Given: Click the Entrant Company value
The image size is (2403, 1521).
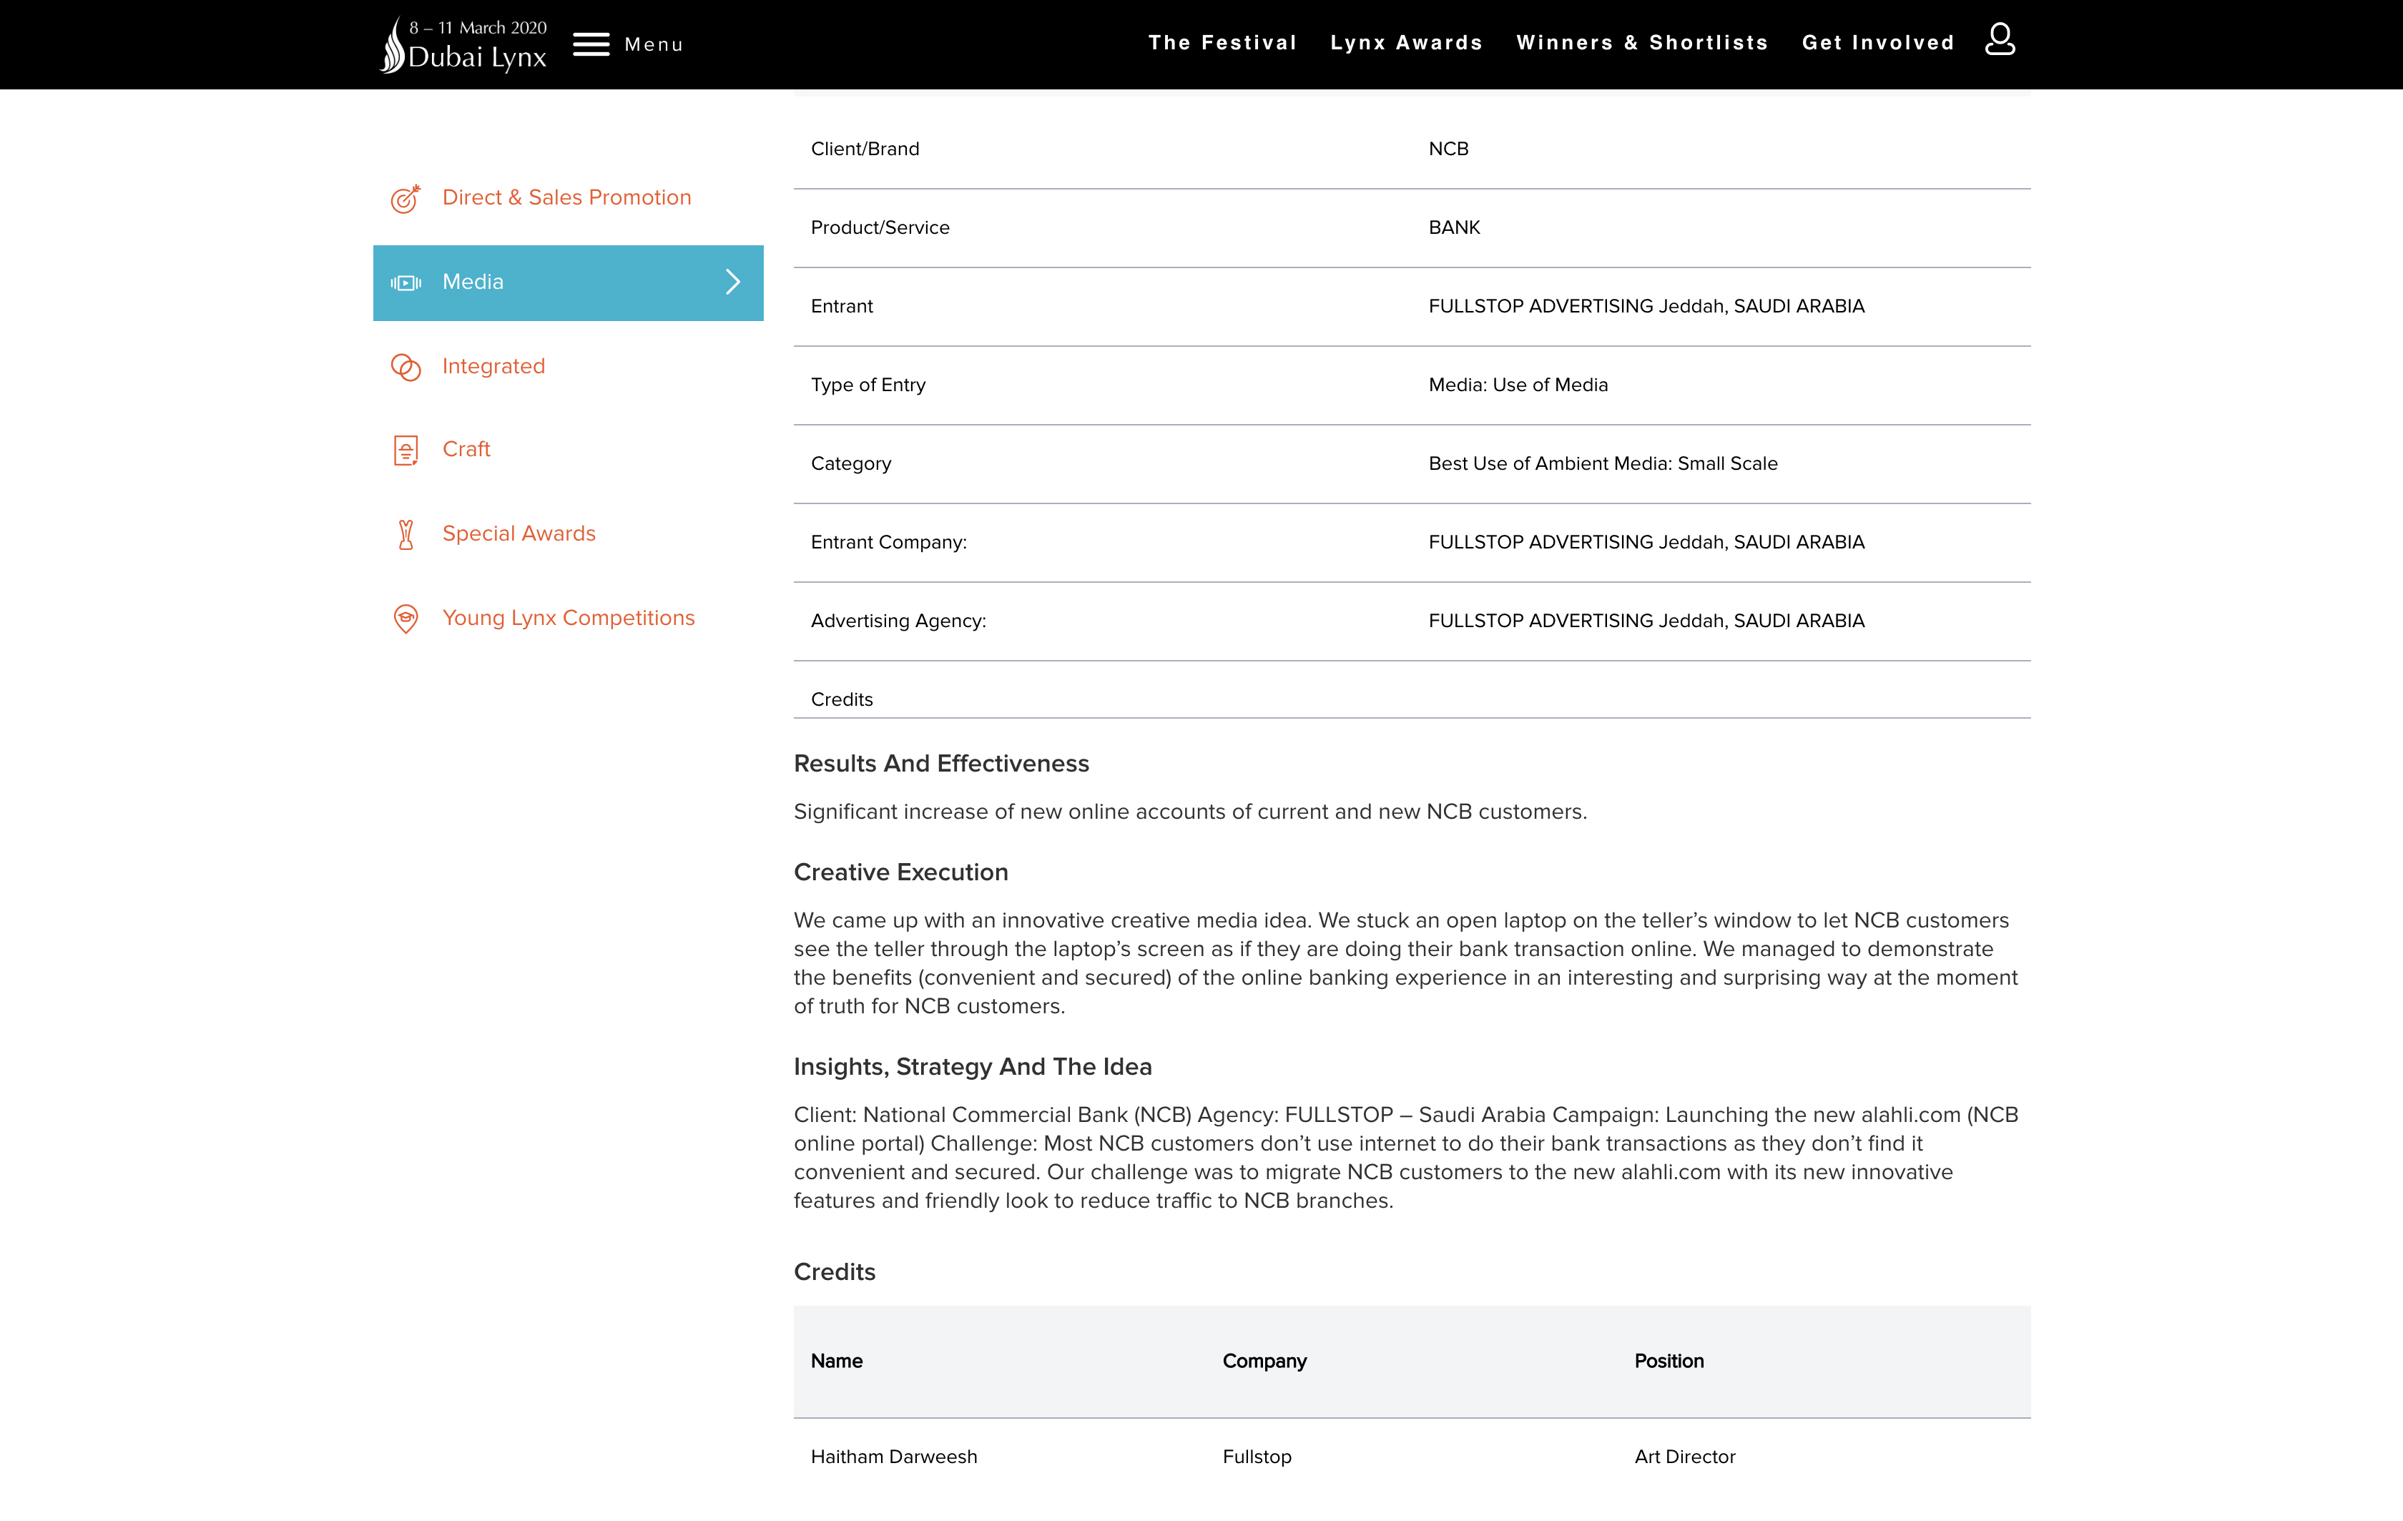Looking at the screenshot, I should click(x=1646, y=543).
